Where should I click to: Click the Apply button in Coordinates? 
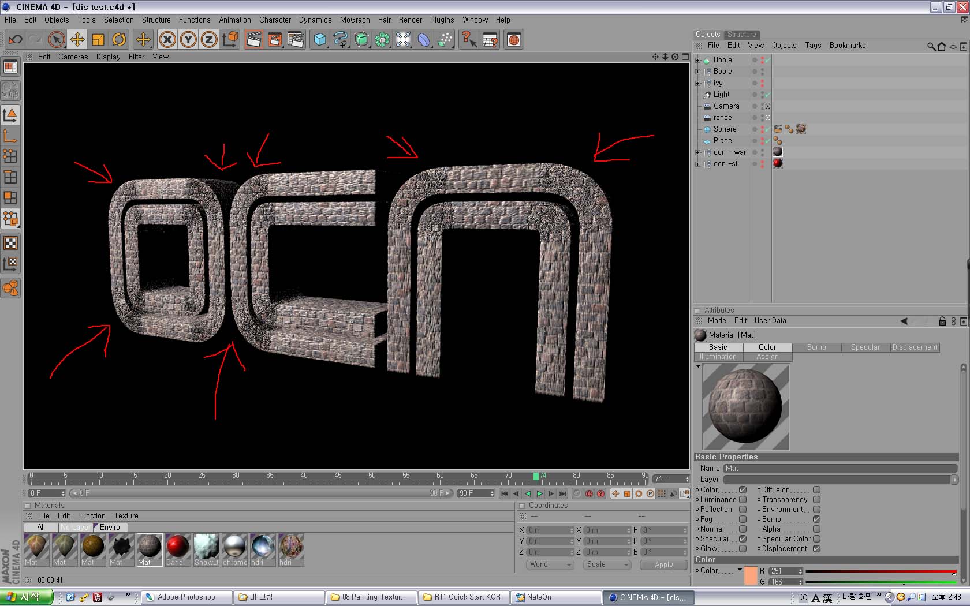click(663, 565)
